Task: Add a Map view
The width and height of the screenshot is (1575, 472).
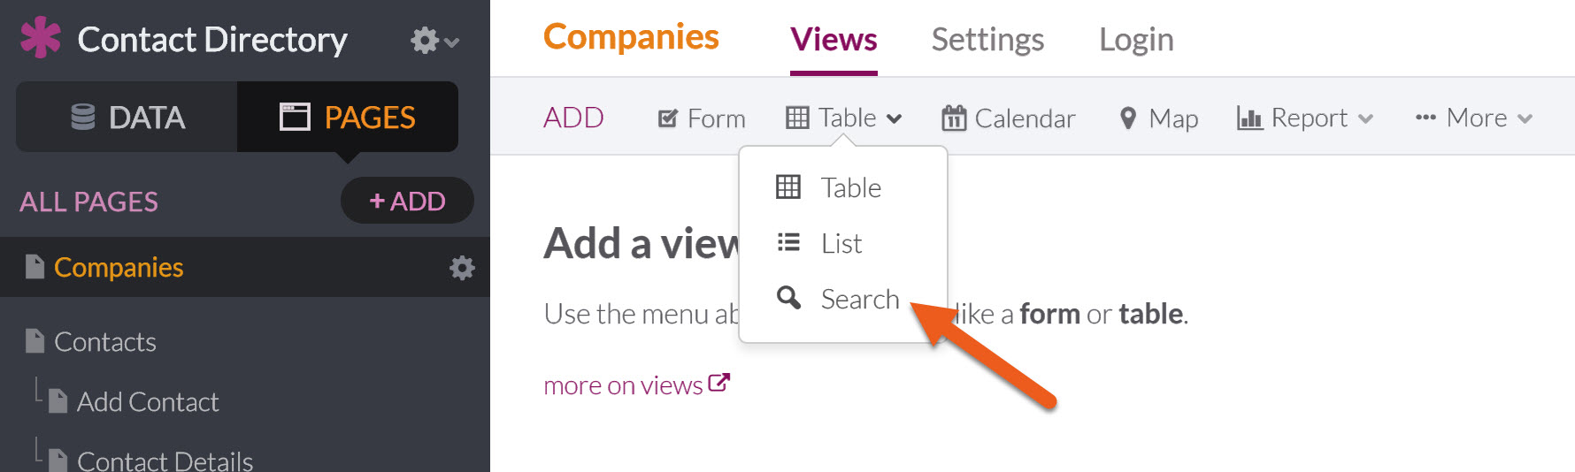Action: 1158,118
